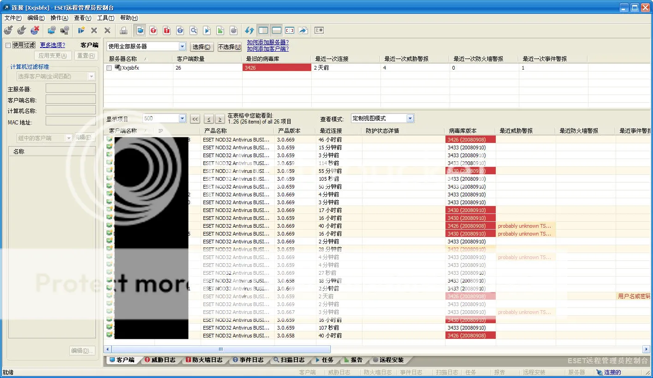
Task: Enable the 使用过滤 checkbox
Action: pyautogui.click(x=8, y=45)
